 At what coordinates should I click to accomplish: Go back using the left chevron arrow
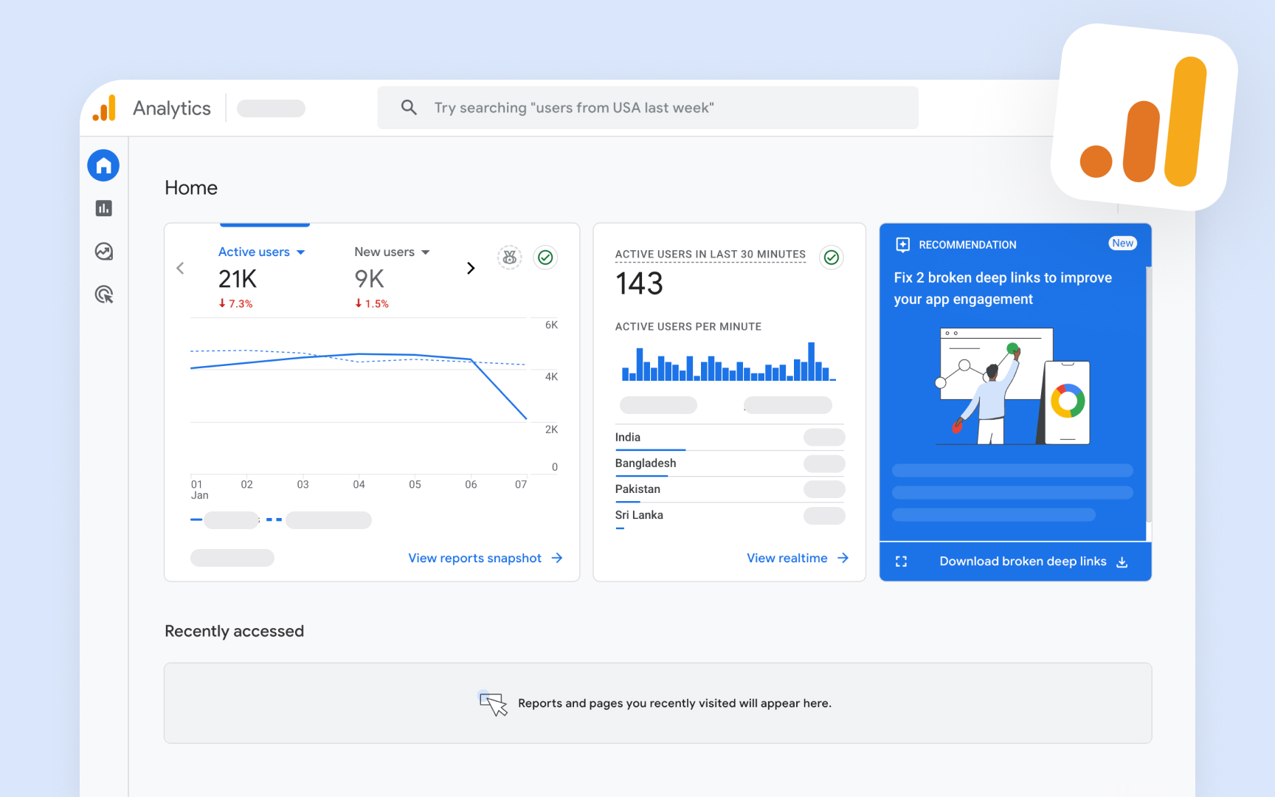(x=180, y=268)
